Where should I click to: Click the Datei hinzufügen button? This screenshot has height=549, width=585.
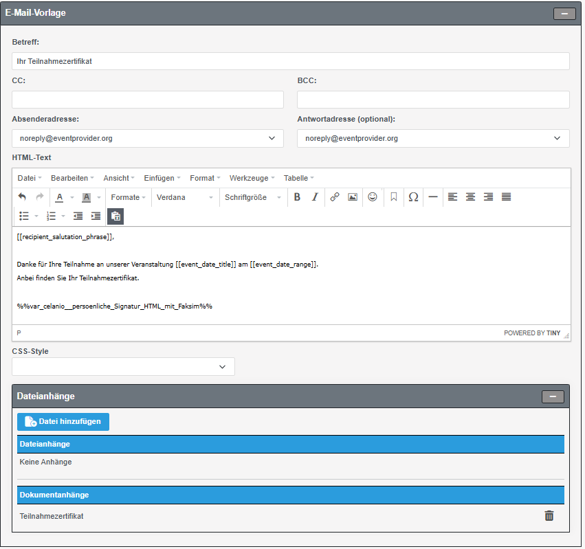pyautogui.click(x=63, y=422)
